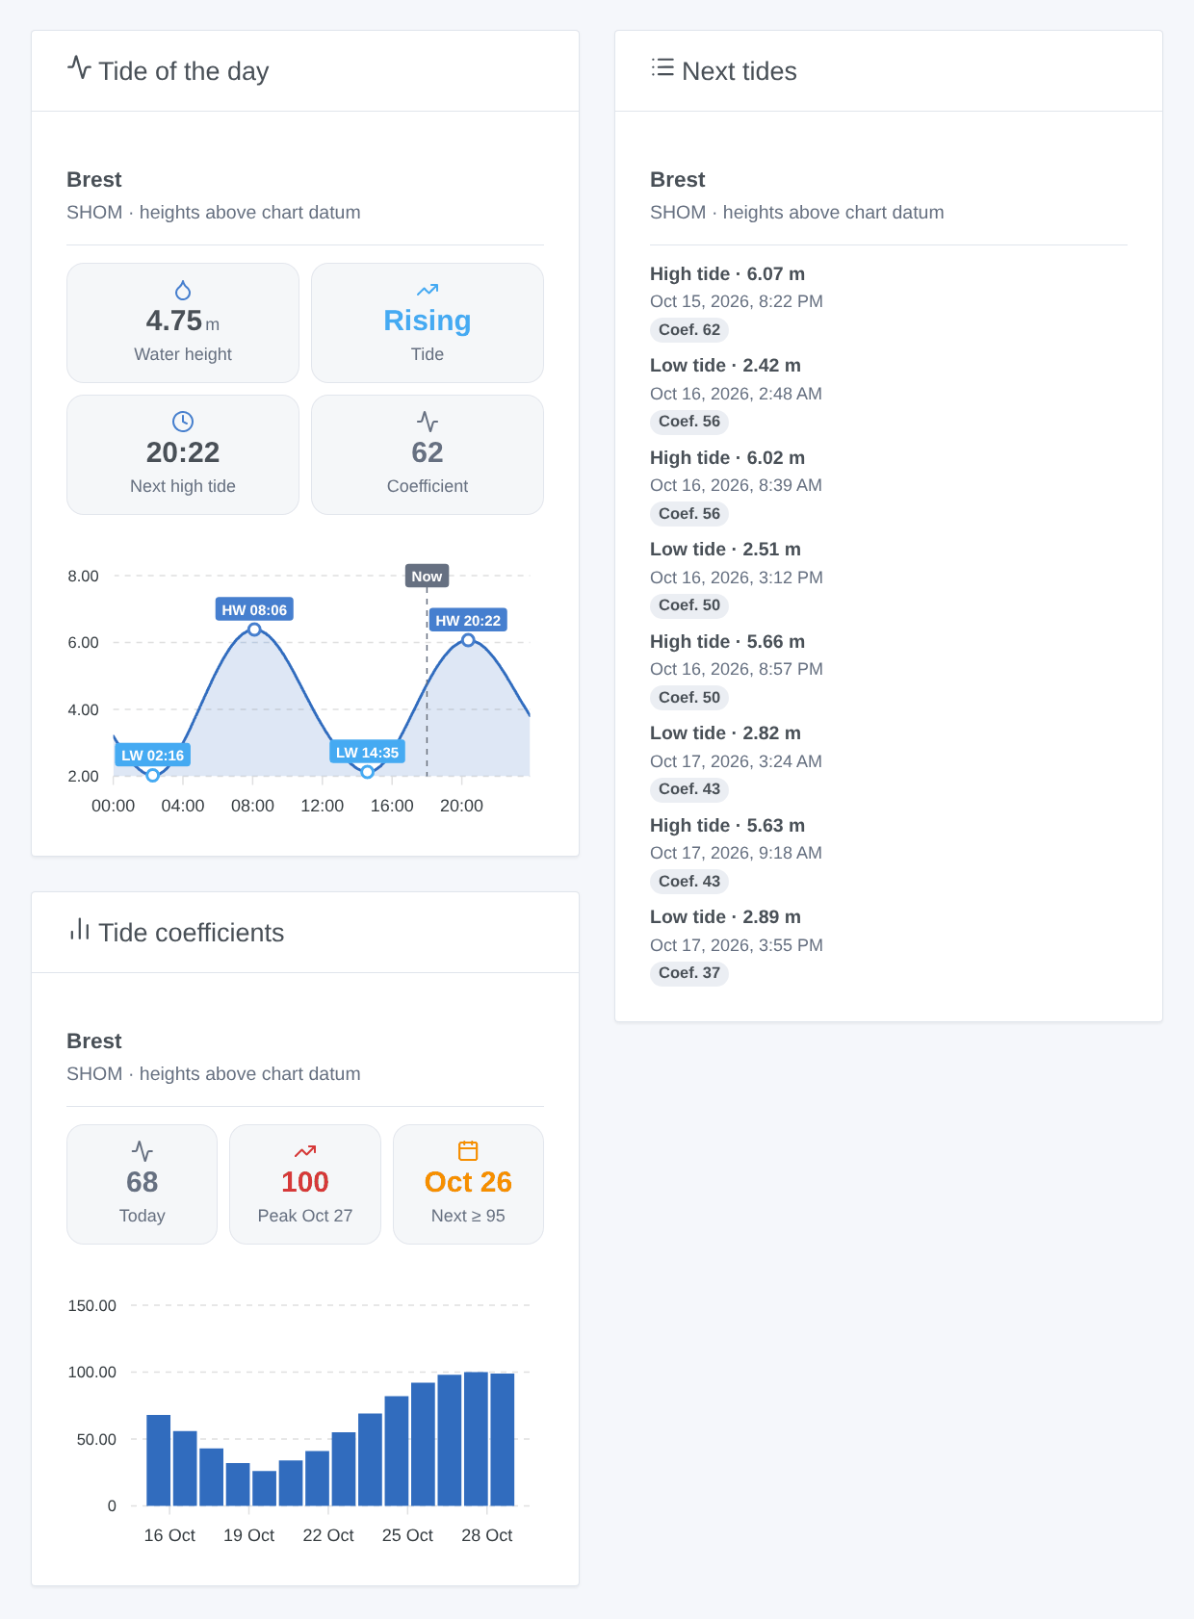The width and height of the screenshot is (1194, 1619).
Task: Click the LW 02:16 marker on tide chart
Action: tap(152, 755)
